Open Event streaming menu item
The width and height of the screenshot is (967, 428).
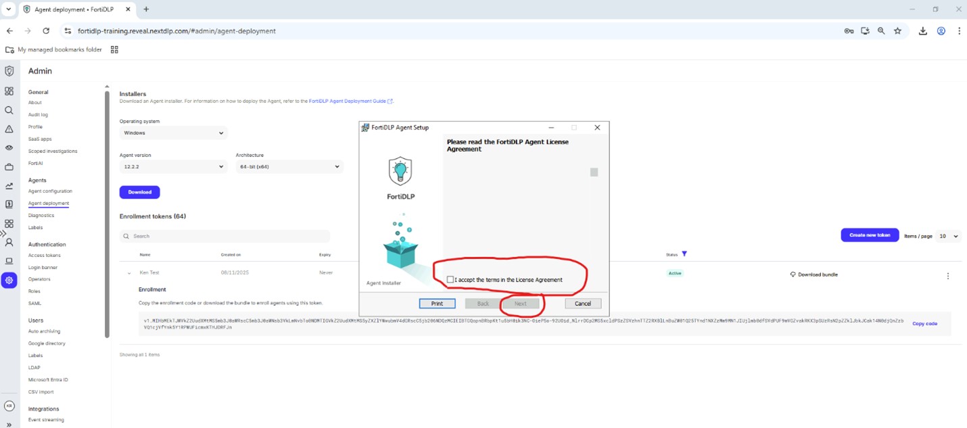click(46, 420)
